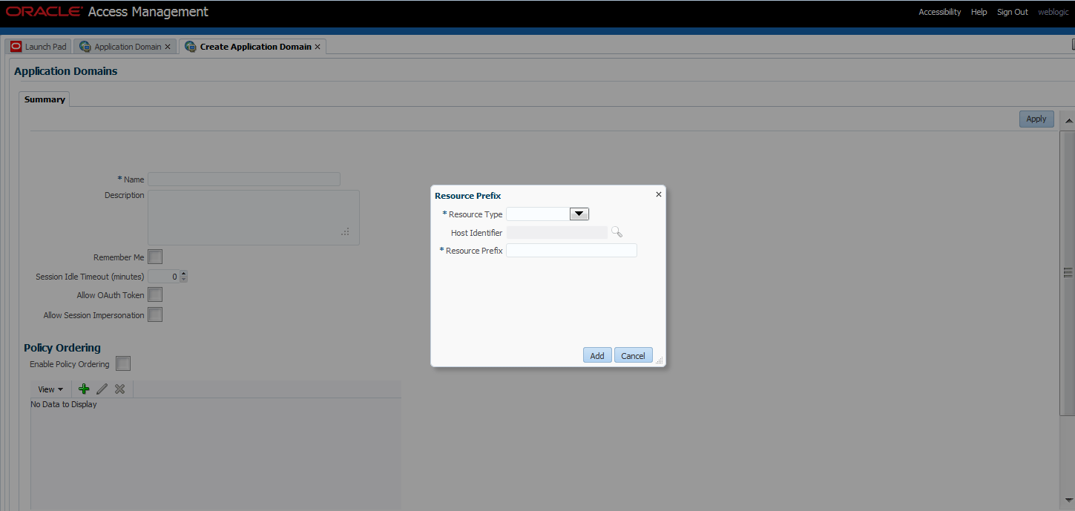Open the View menu in policy table
The image size is (1075, 511).
click(x=50, y=389)
